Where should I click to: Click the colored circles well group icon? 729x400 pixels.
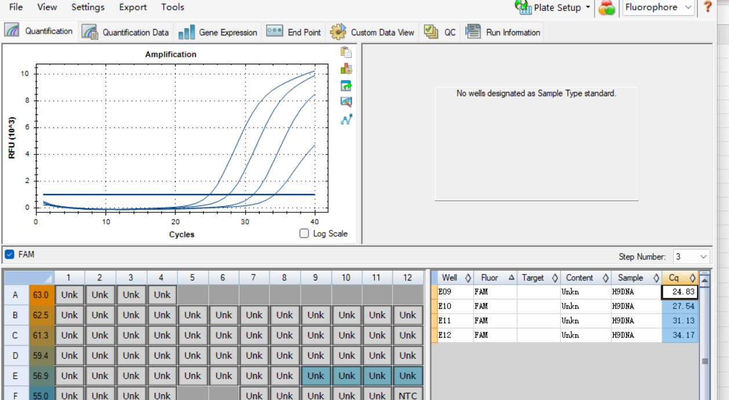[607, 8]
